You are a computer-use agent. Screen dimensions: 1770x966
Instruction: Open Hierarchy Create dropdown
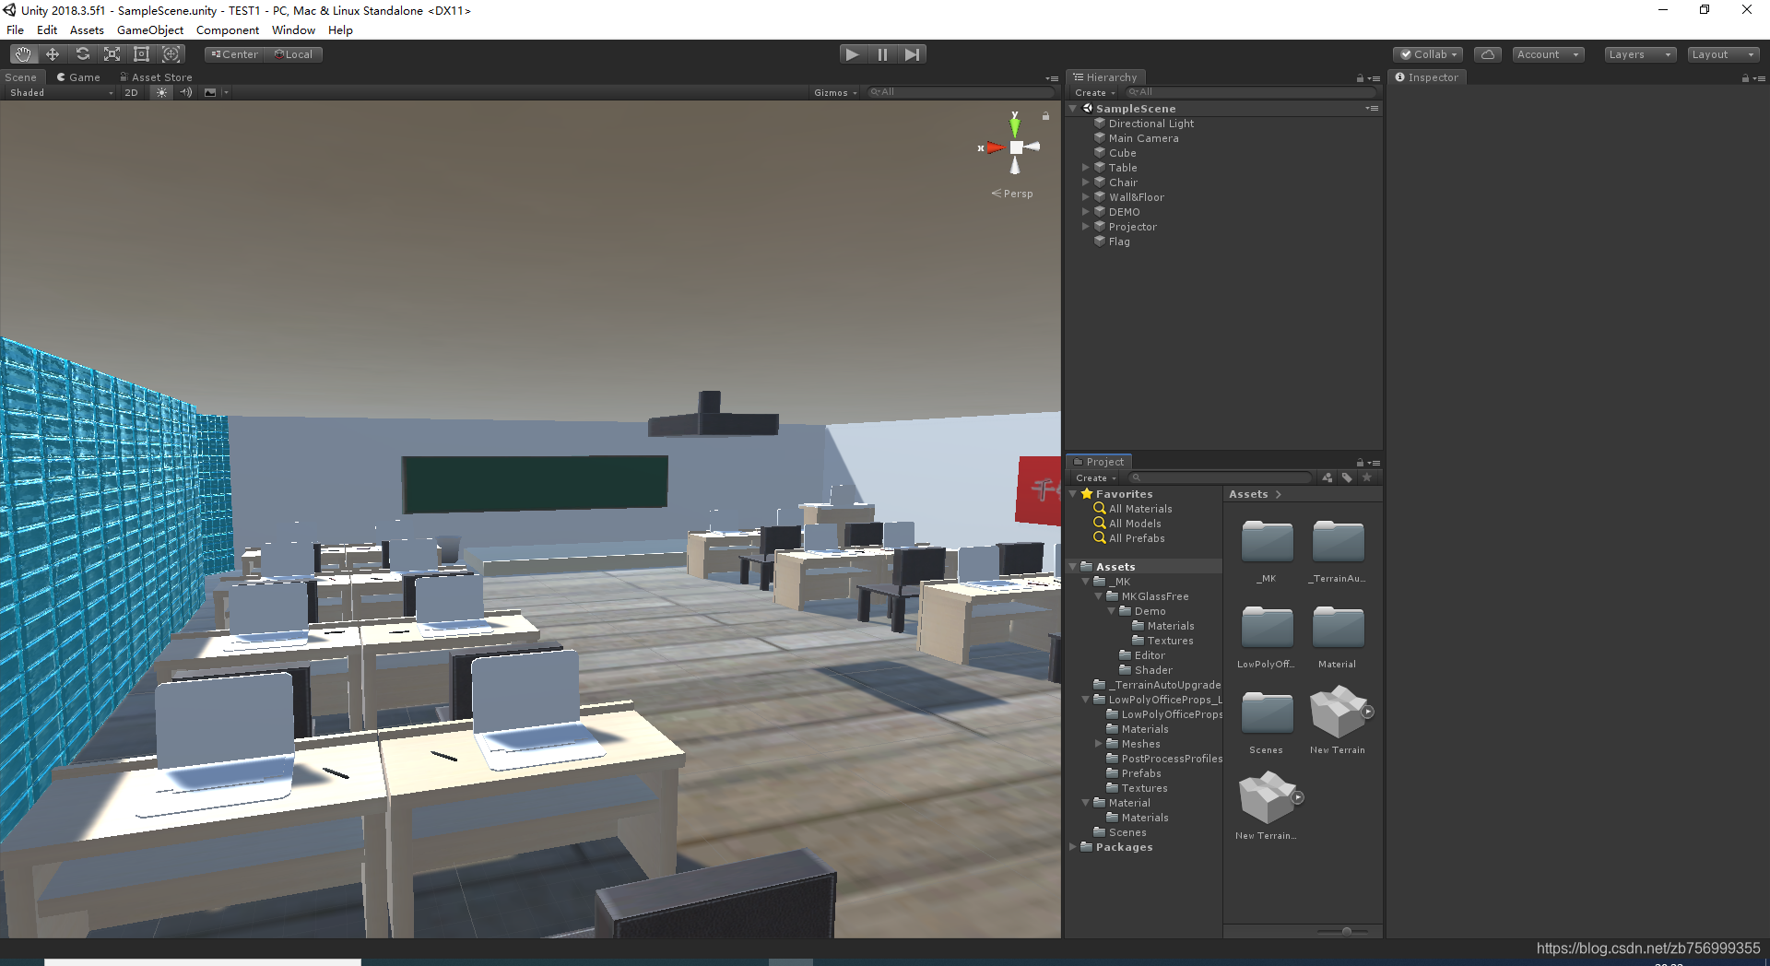[1095, 92]
